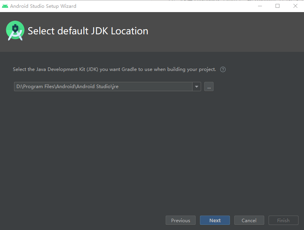
Task: Click the Android Studio logo icon
Action: point(15,31)
